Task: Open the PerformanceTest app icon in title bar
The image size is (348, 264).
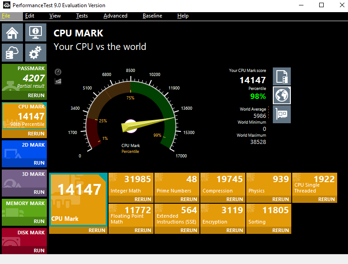Action: pos(7,5)
